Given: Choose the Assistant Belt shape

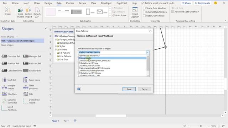Looking at the screenshot, I should click(x=32, y=63).
